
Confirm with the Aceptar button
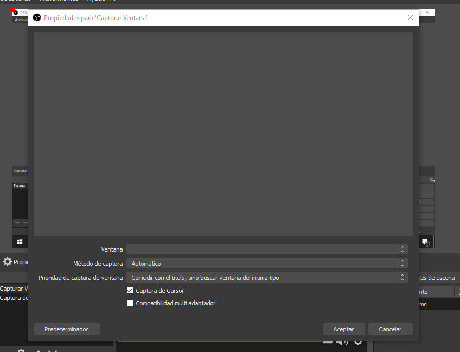343,329
